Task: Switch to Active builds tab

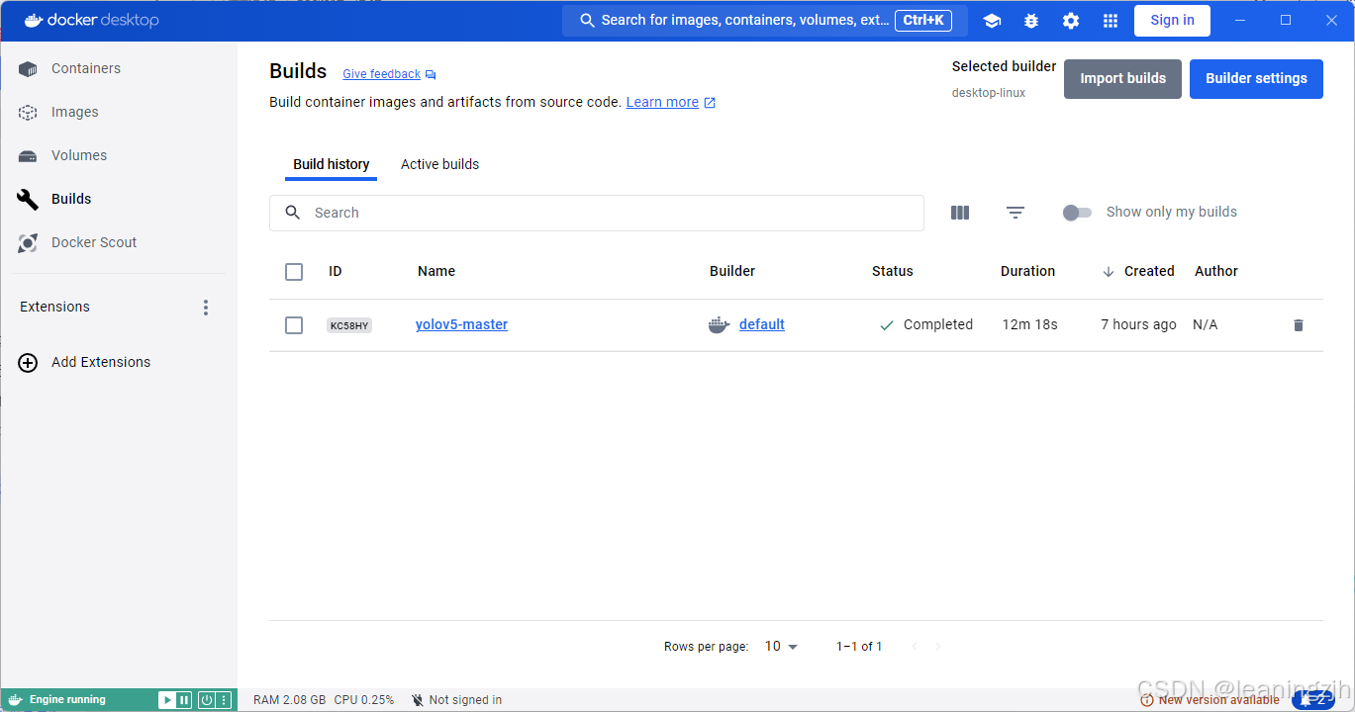Action: point(439,164)
